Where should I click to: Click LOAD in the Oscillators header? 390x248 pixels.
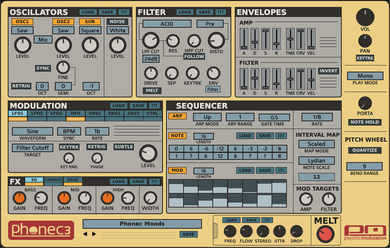[x=88, y=12]
